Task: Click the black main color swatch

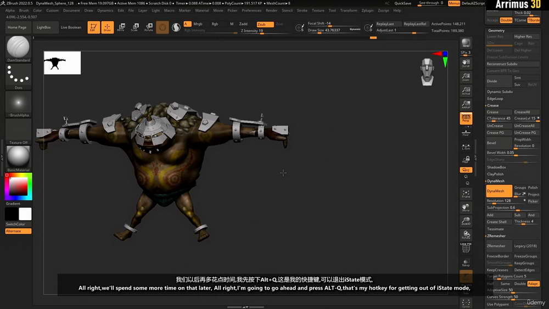Action: 12,214
